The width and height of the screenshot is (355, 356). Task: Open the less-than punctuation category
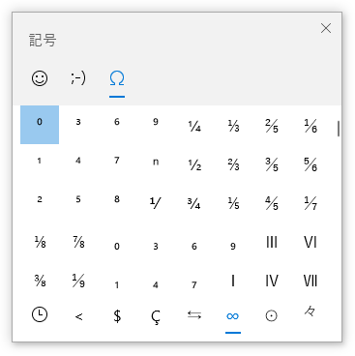(78, 316)
